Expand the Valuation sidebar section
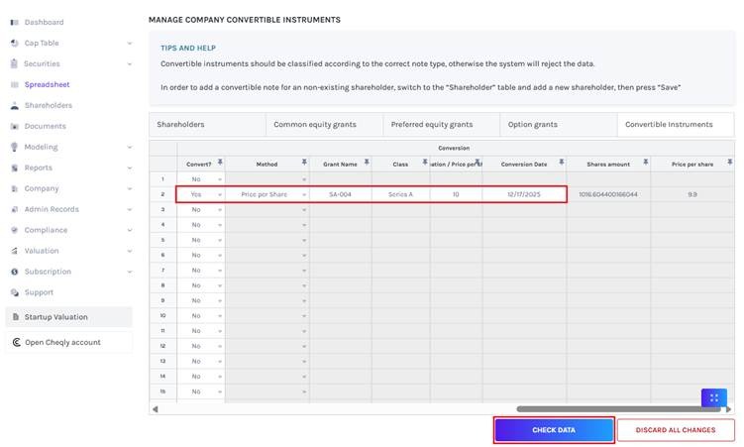The width and height of the screenshot is (744, 447). 130,251
